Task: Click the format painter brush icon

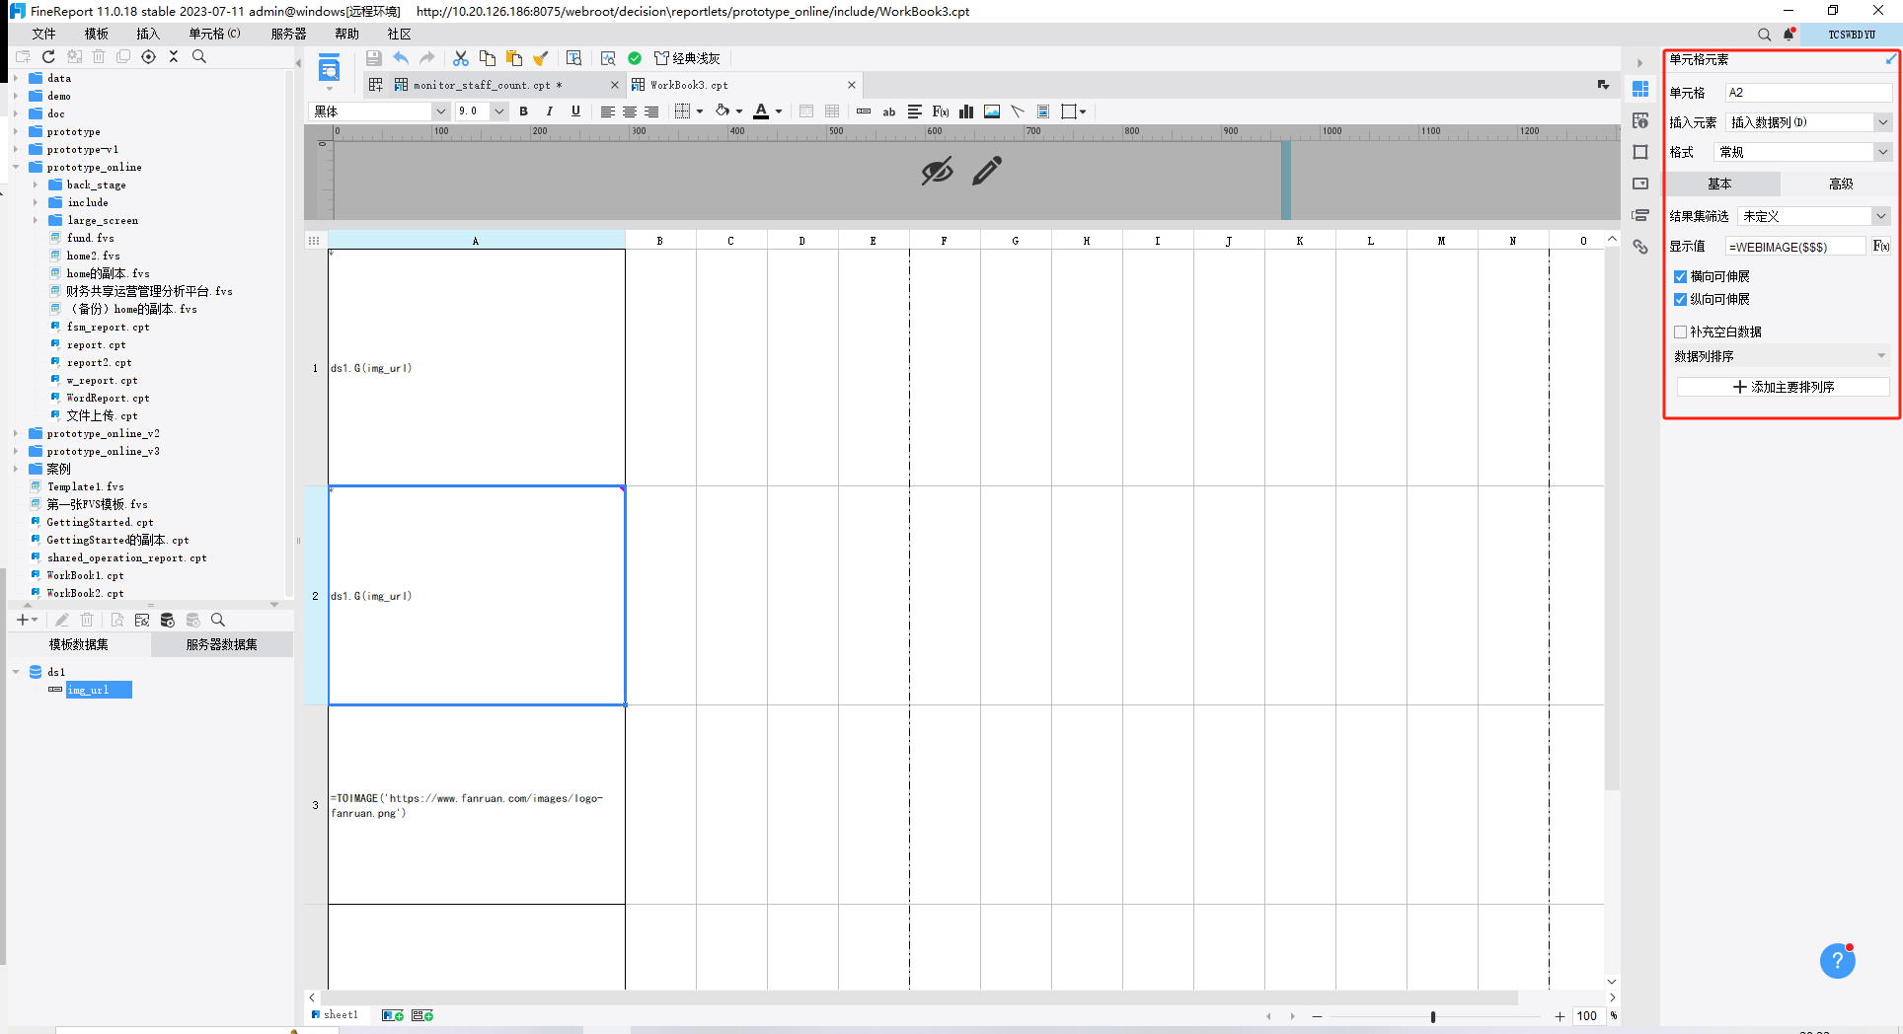Action: (540, 58)
